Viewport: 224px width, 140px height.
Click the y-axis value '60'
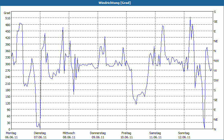pyautogui.click(x=9, y=116)
